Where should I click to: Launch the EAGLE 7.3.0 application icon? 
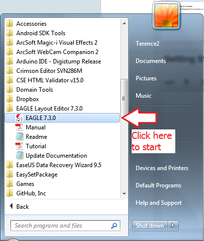pyautogui.click(x=19, y=118)
